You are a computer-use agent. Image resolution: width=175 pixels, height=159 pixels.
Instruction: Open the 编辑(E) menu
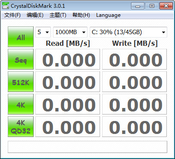(x=35, y=15)
